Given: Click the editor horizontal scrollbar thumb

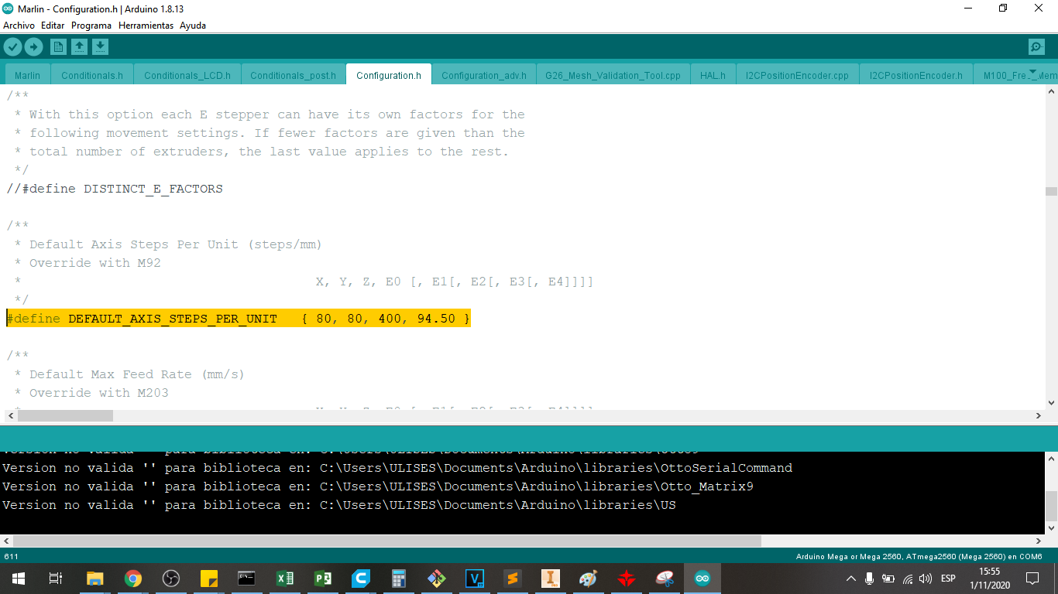Looking at the screenshot, I should click(x=65, y=416).
